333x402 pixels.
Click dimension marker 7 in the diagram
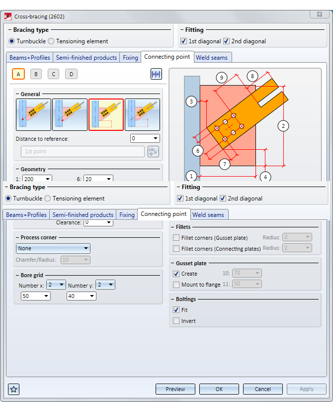(225, 164)
